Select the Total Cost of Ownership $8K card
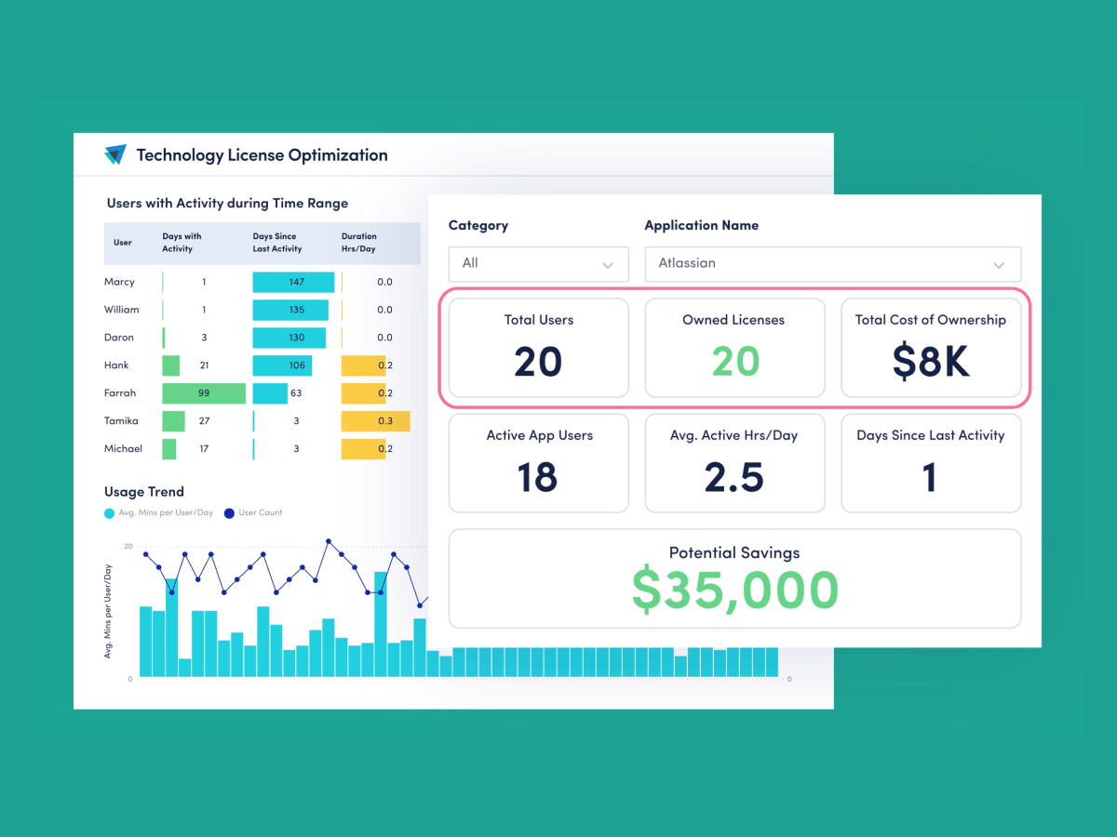 point(931,348)
